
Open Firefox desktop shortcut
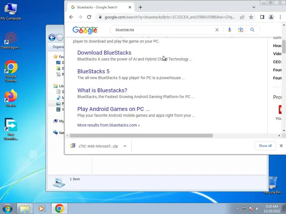[11, 98]
